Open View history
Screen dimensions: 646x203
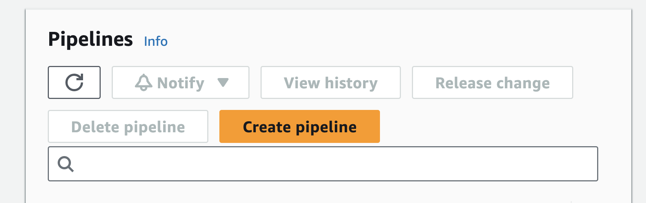click(x=331, y=82)
